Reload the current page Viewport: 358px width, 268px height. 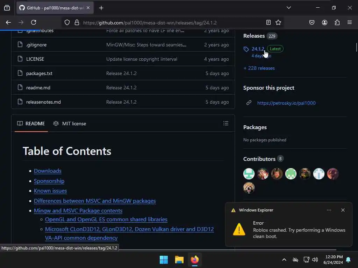[x=34, y=22]
